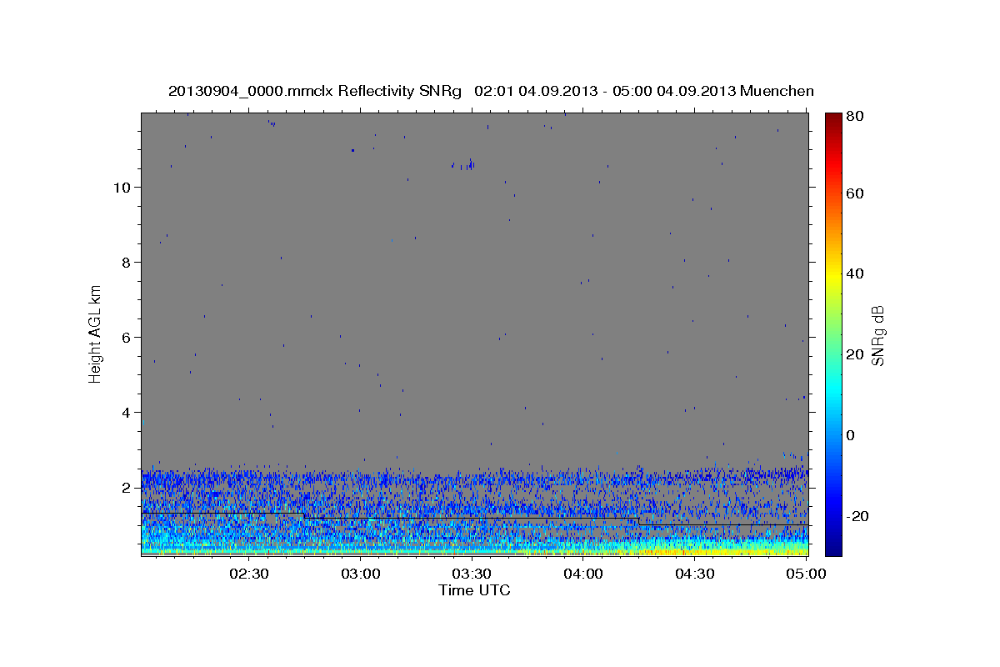Click the height axis label 6
Image resolution: width=1000 pixels, height=667 pixels.
pyautogui.click(x=124, y=338)
